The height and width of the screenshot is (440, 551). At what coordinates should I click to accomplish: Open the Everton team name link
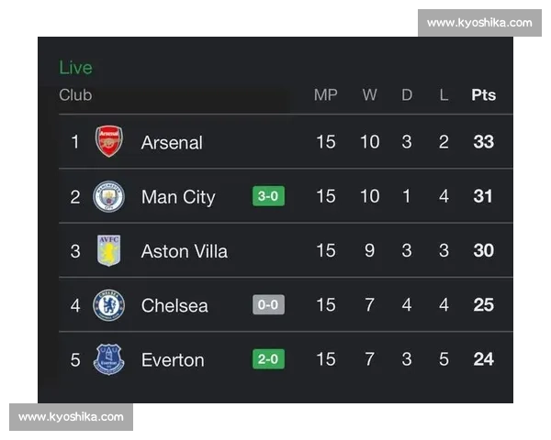[x=173, y=359]
